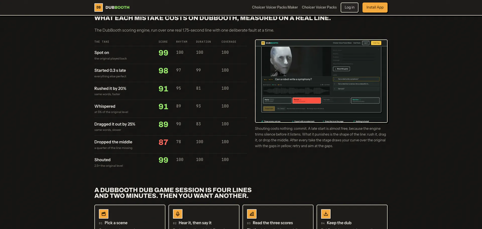Click the score 91 in Rushed it row

163,89
